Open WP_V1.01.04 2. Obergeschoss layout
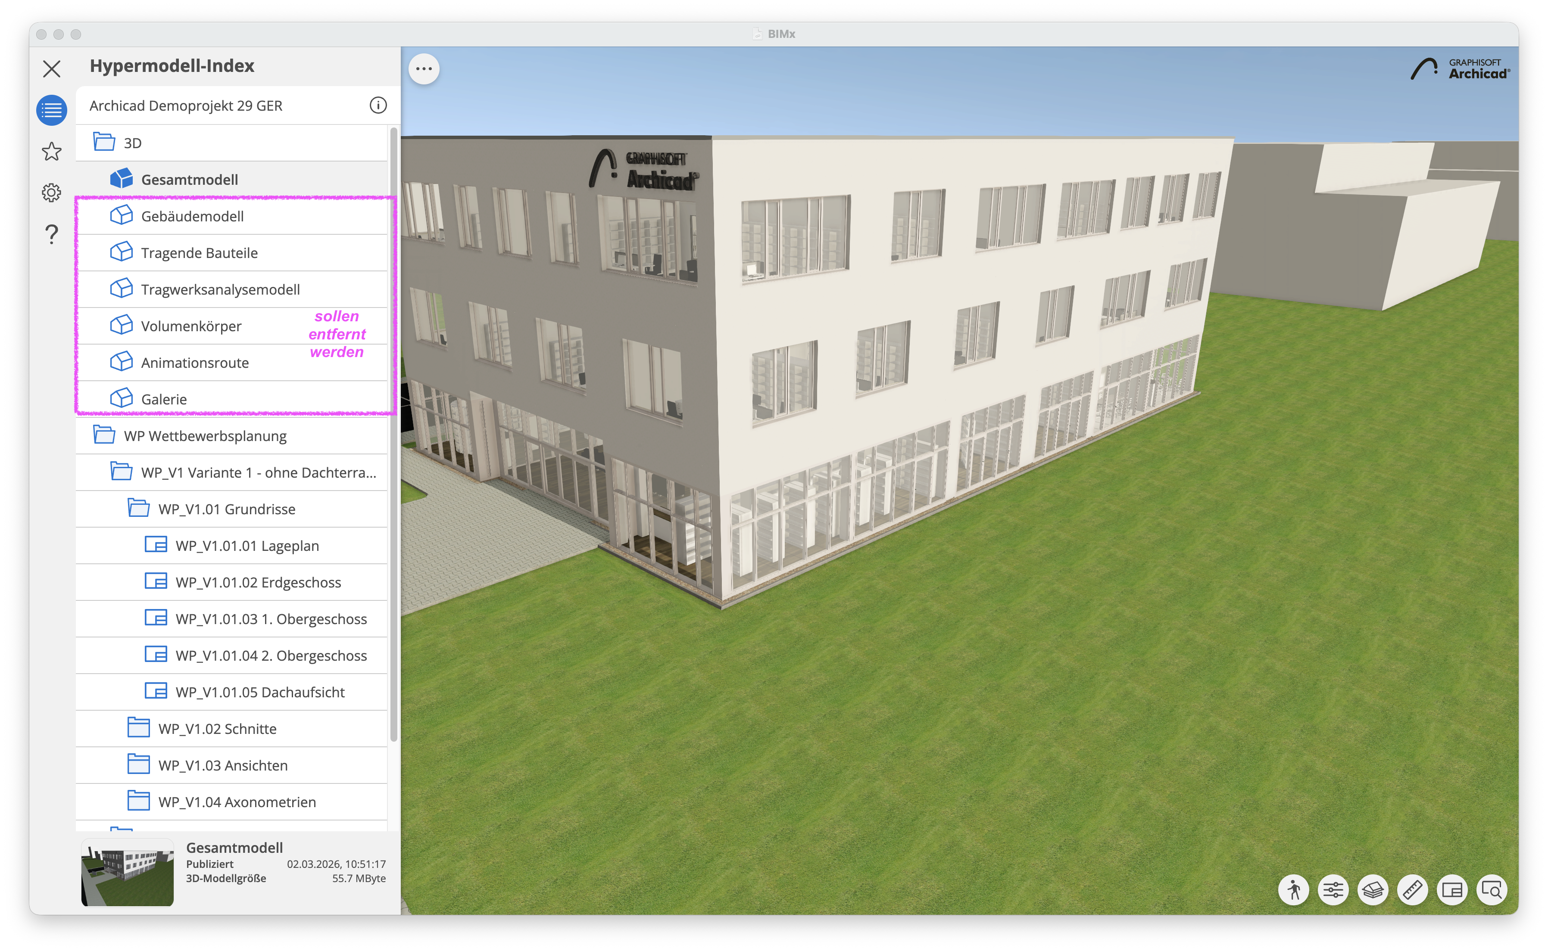 click(231, 656)
